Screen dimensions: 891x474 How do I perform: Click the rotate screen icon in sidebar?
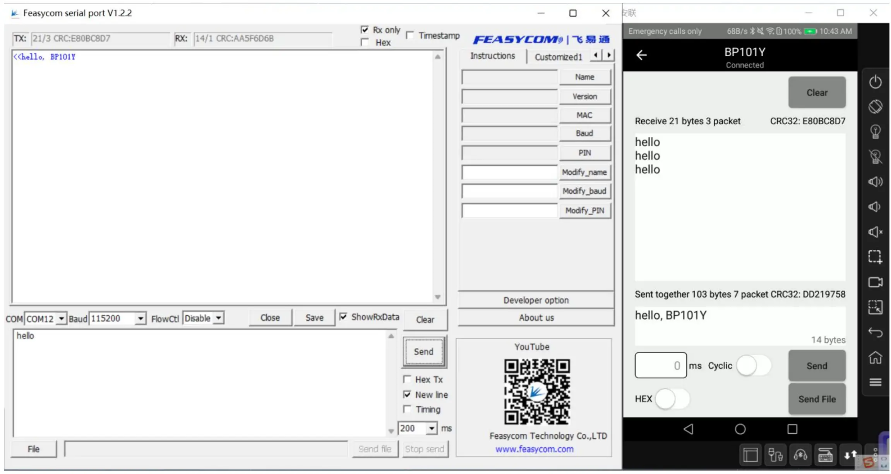(875, 106)
